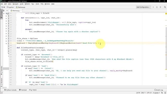Click line number 23 in gutter
This screenshot has width=167, height=94.
11,43
